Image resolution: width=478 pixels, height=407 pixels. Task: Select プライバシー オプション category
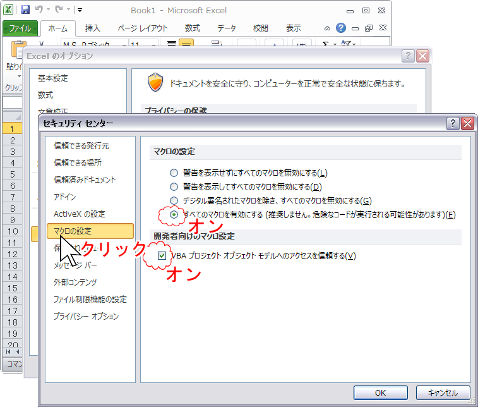[86, 317]
